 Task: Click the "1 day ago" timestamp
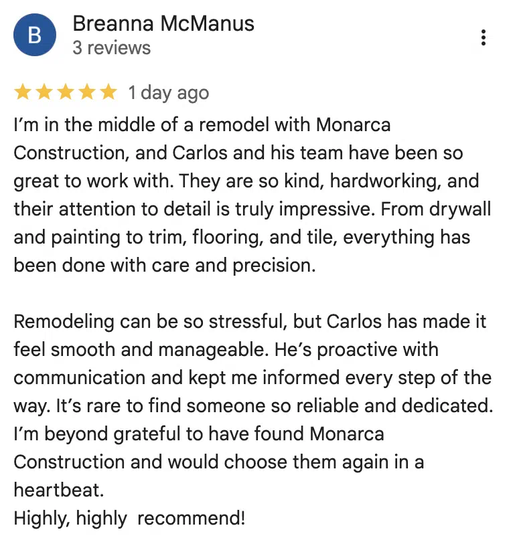[x=169, y=93]
